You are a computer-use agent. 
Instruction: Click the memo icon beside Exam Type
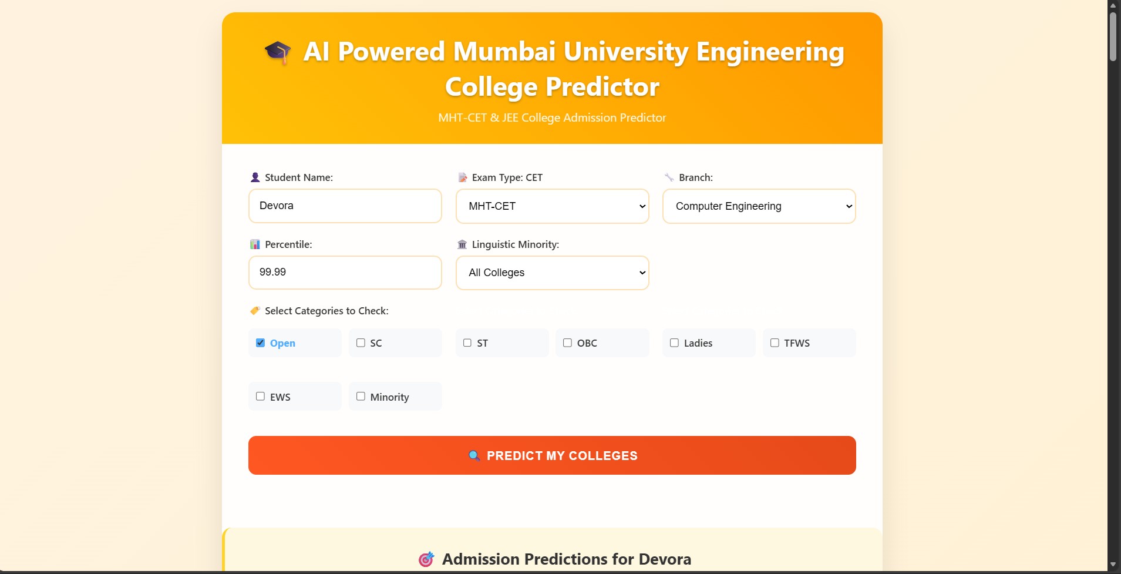tap(463, 177)
